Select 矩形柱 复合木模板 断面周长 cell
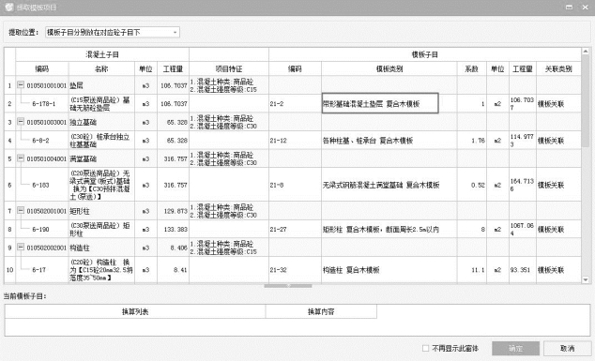 [389, 229]
